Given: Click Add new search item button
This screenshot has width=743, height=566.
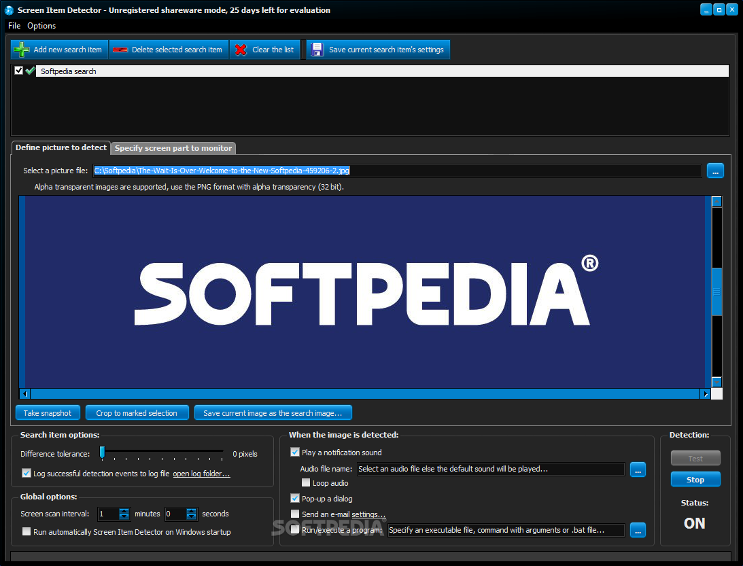Looking at the screenshot, I should pos(60,50).
